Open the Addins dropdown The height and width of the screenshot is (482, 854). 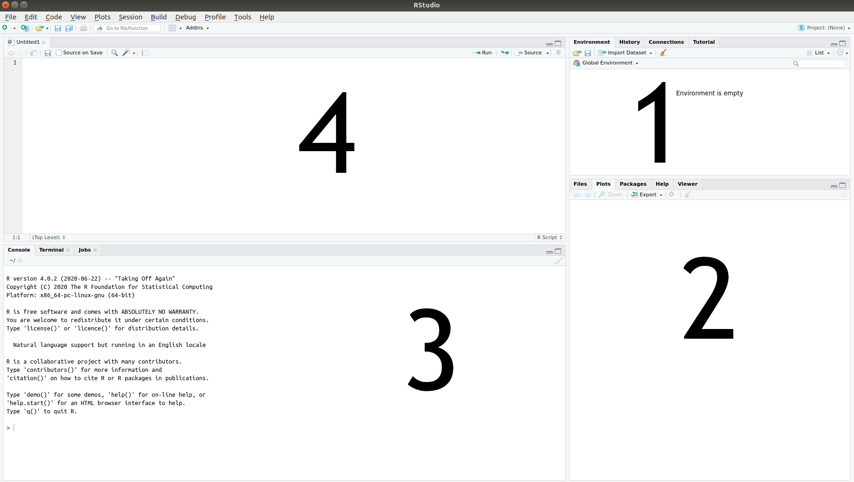197,28
